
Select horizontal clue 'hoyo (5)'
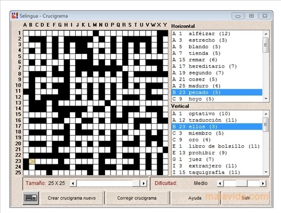pos(217,99)
